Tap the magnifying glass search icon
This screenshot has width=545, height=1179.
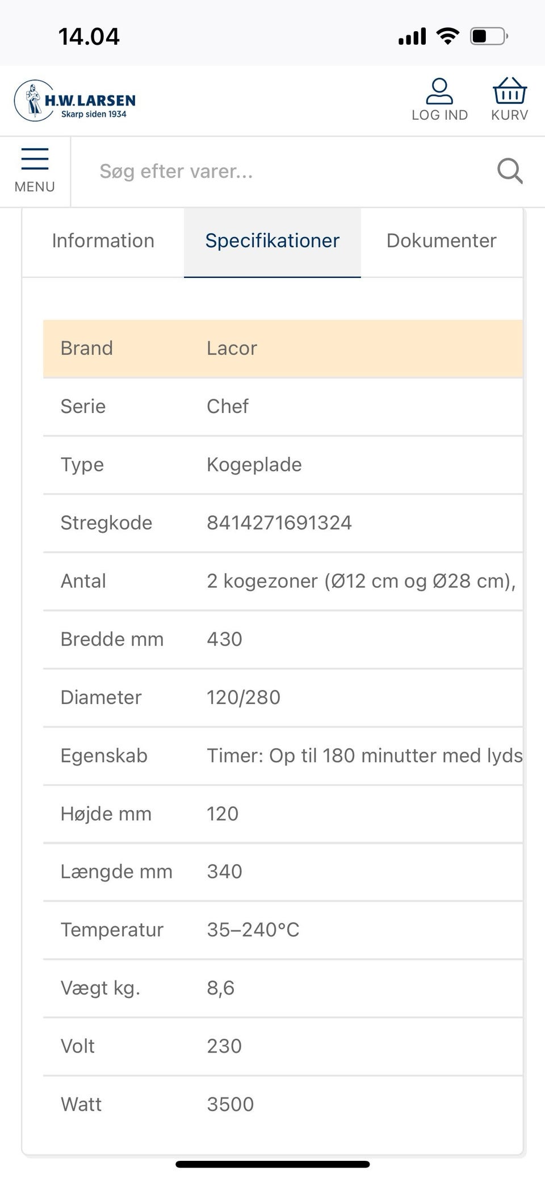click(509, 171)
